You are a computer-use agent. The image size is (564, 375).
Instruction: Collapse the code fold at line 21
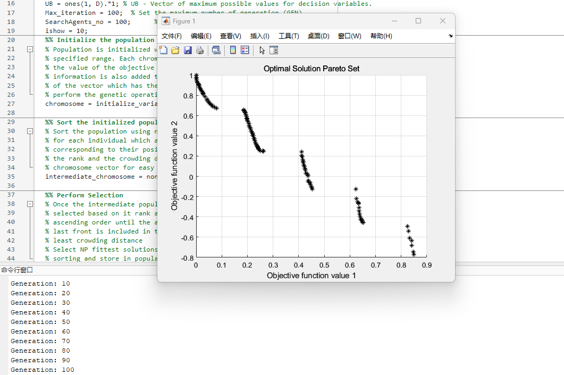pyautogui.click(x=30, y=49)
